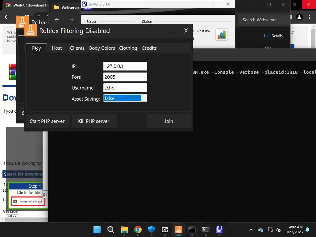Open Chrome profile avatar icon
The image size is (316, 237).
pos(299,17)
